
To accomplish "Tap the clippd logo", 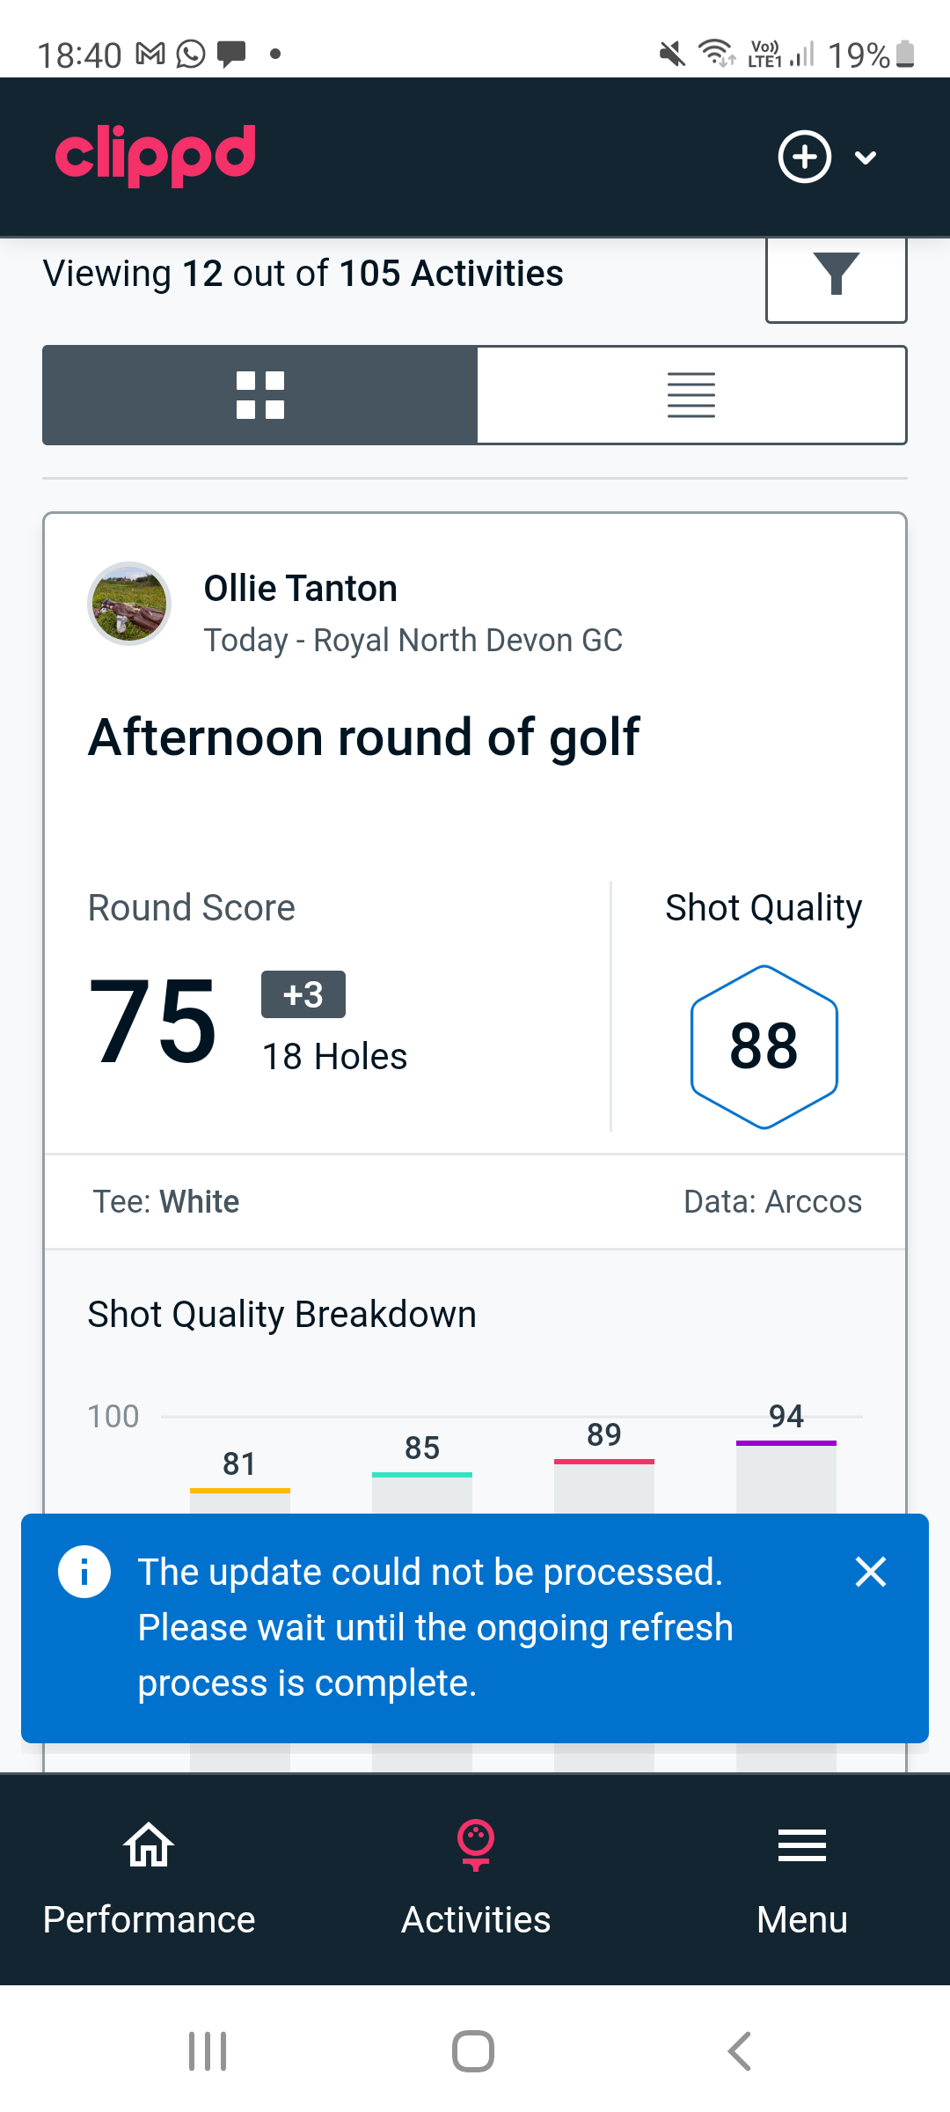I will click(x=156, y=155).
